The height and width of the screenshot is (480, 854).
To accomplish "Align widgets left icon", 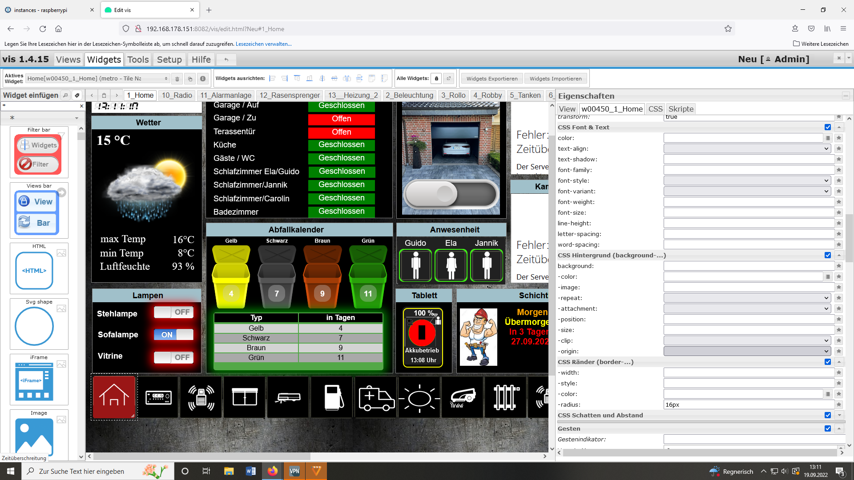I will pos(272,79).
